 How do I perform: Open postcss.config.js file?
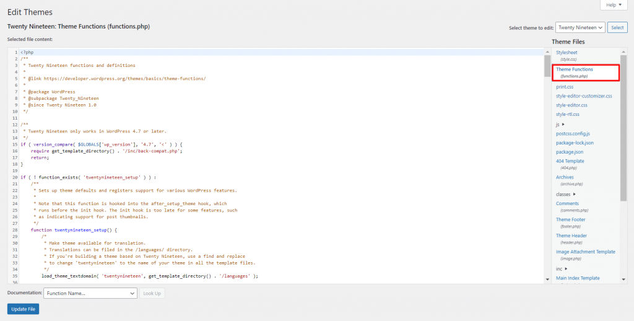573,134
